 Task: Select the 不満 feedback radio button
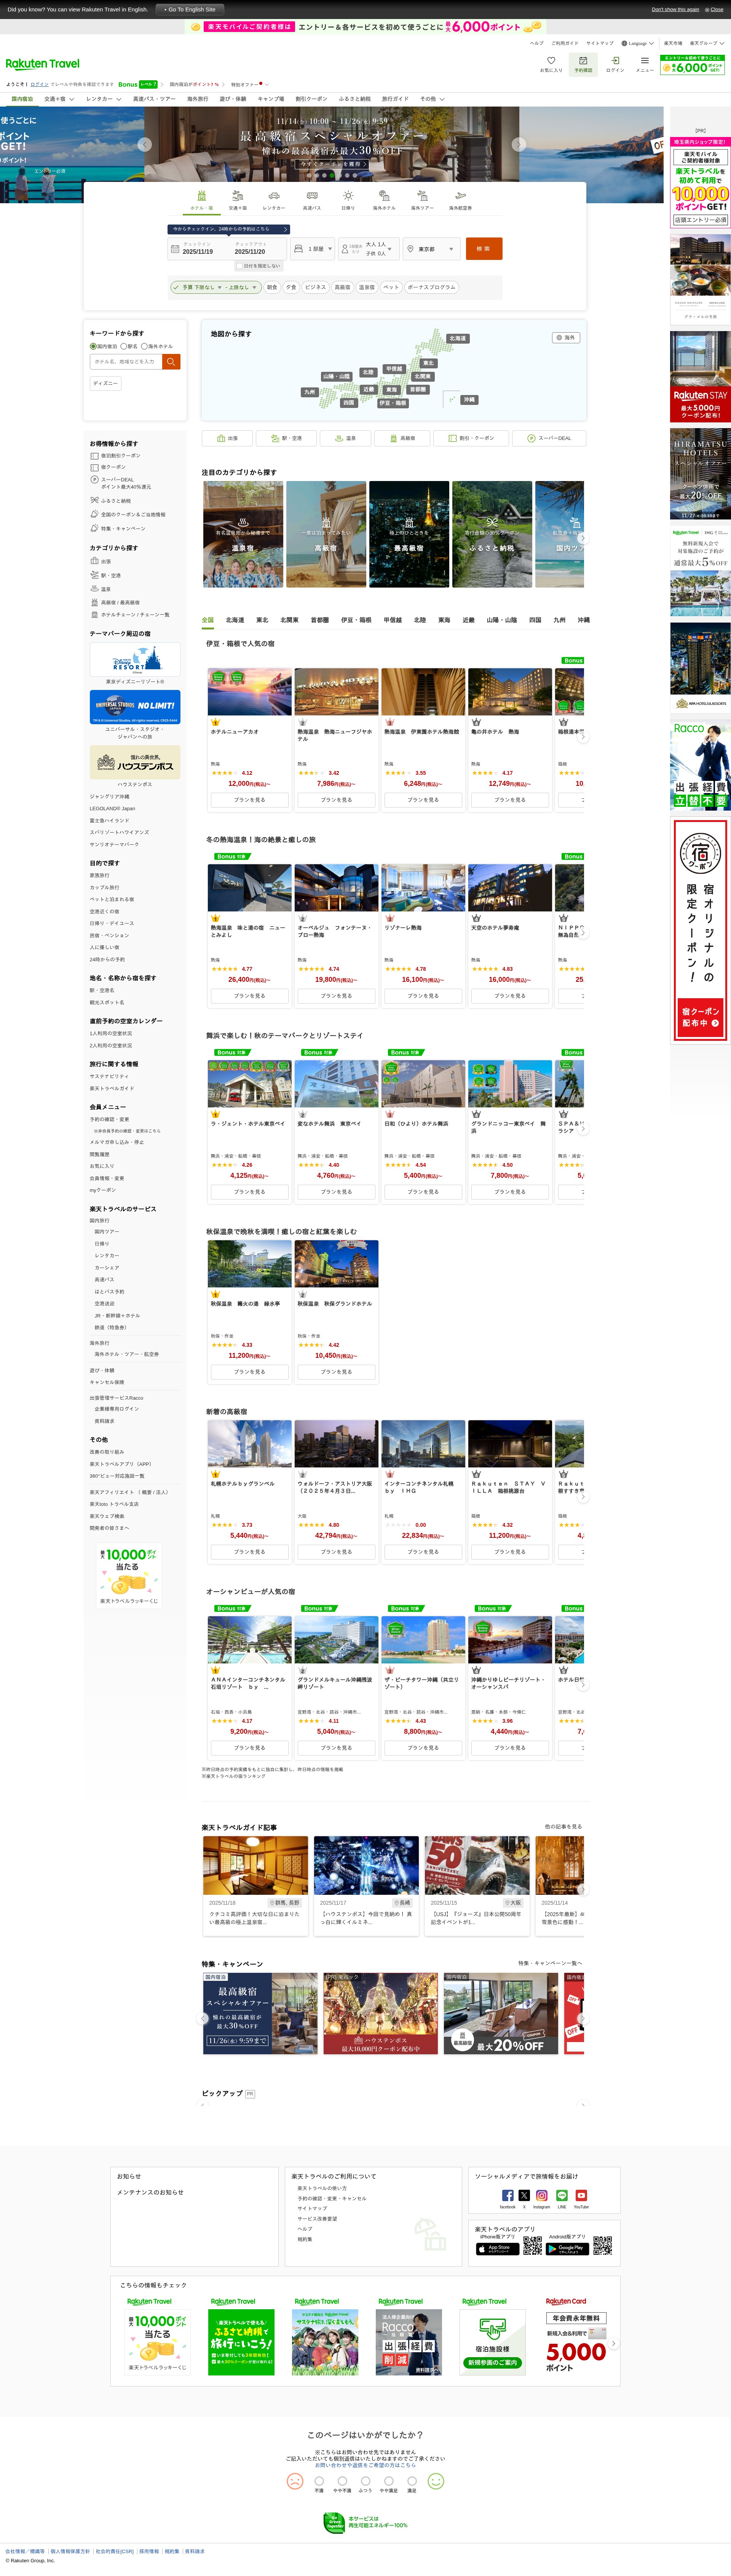tap(319, 2481)
